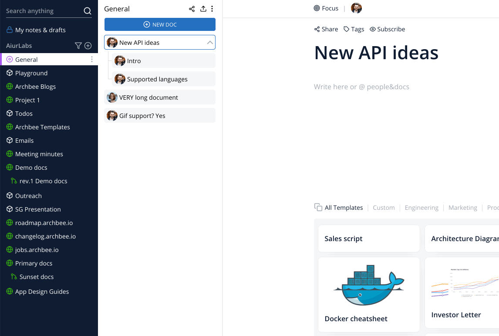The width and height of the screenshot is (499, 336).
Task: Open General panel more options menu
Action: (212, 9)
